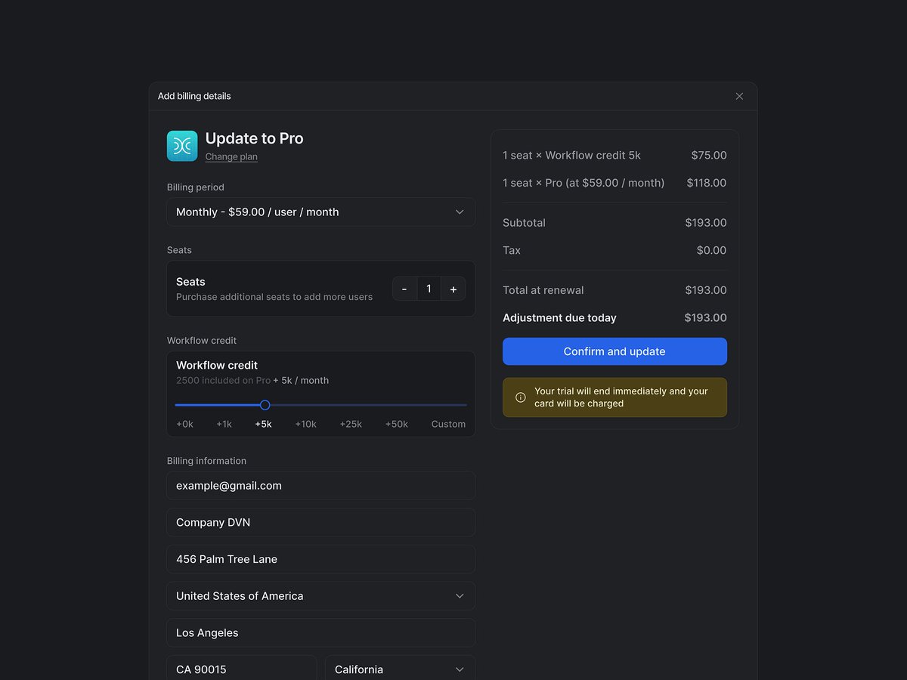Click the Los Angeles city field
The width and height of the screenshot is (907, 680).
(320, 632)
